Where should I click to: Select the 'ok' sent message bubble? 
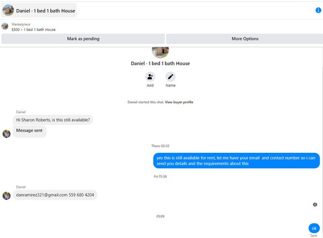314,228
